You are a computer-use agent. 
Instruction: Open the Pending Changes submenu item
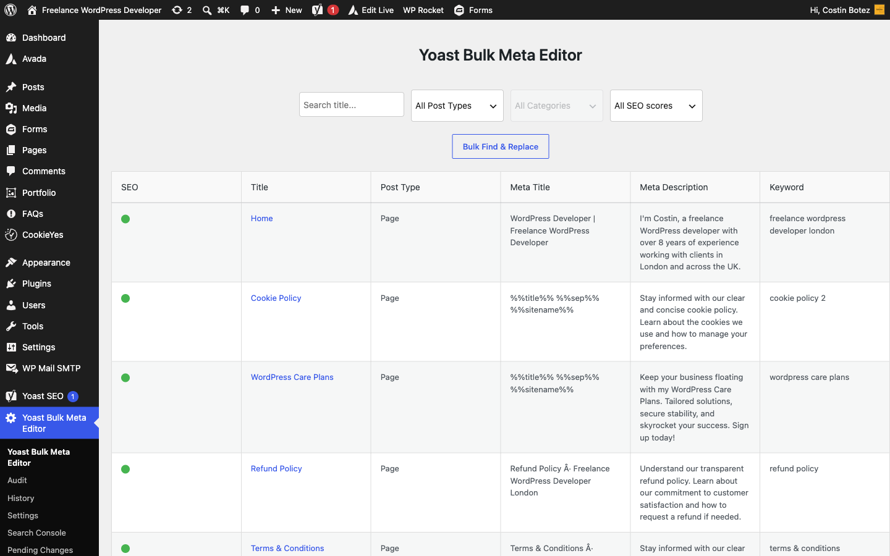(x=40, y=550)
